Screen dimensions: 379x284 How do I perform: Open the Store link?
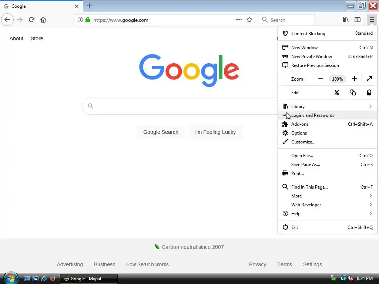click(37, 38)
